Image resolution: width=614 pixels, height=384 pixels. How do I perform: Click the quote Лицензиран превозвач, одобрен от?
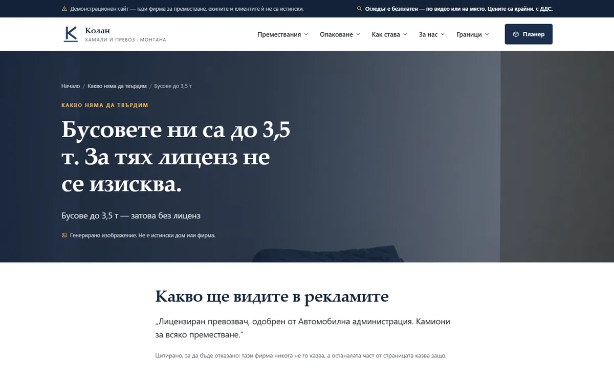(302, 328)
